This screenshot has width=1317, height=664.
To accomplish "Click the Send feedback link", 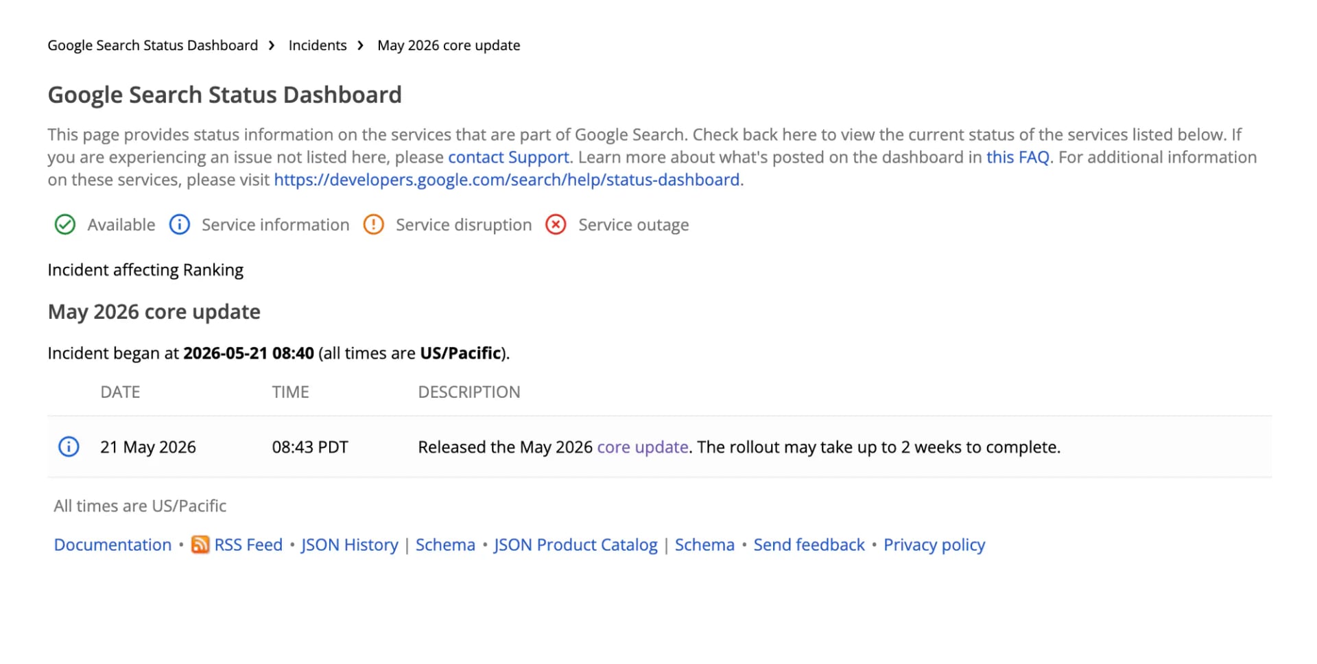I will pos(809,545).
